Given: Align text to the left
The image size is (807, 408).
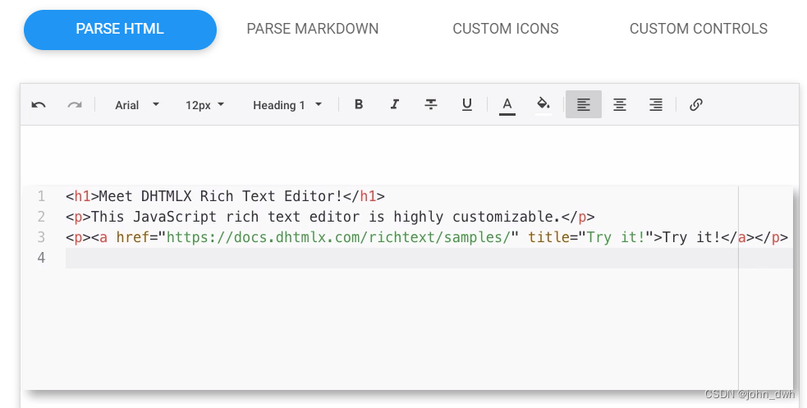Looking at the screenshot, I should click(584, 104).
